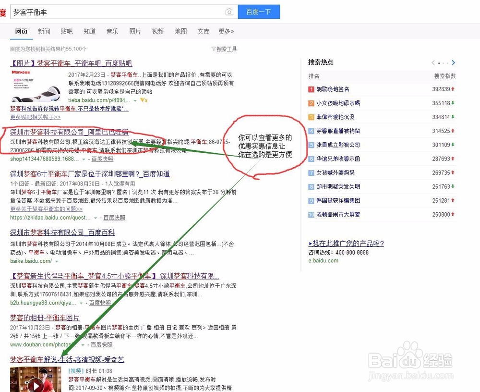This screenshot has width=480, height=392.
Task: Click the camera image-search icon
Action: 229,12
